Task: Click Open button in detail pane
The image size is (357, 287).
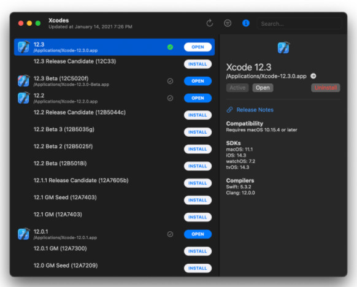Action: tap(263, 88)
